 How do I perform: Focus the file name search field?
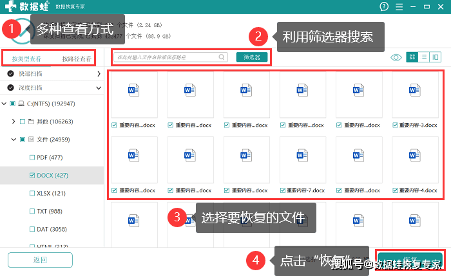coord(166,57)
